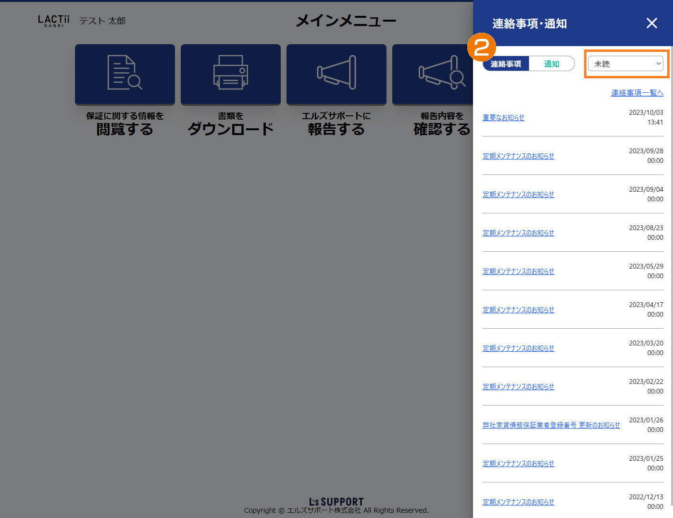Screen dimensions: 673x518
Task: Open the 2022/12/13 maintenance notice link
Action: coord(518,502)
